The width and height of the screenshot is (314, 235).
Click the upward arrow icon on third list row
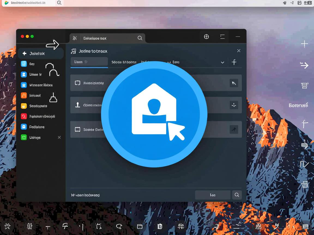pyautogui.click(x=234, y=129)
